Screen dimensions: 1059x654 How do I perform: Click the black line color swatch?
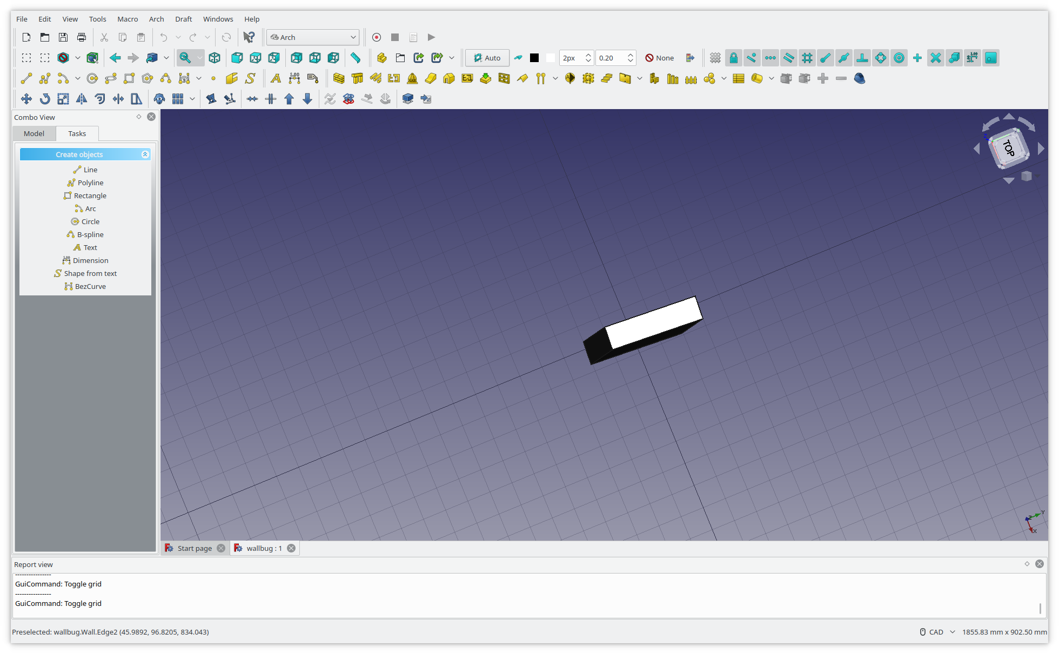click(534, 58)
